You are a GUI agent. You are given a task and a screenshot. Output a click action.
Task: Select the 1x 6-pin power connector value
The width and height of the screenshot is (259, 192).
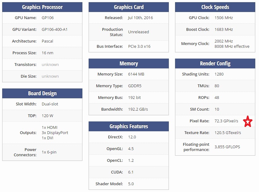tap(49, 152)
